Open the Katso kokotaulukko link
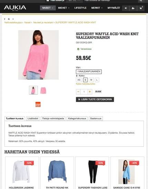This screenshot has width=148, height=189. tap(86, 84)
